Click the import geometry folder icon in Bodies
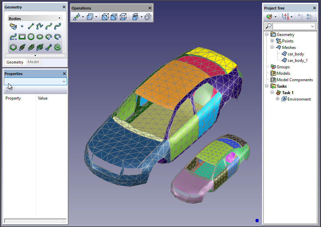 pyautogui.click(x=13, y=26)
